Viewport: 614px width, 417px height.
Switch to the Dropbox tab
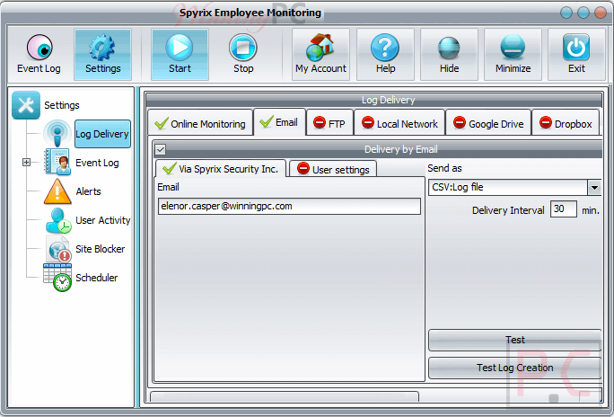566,123
